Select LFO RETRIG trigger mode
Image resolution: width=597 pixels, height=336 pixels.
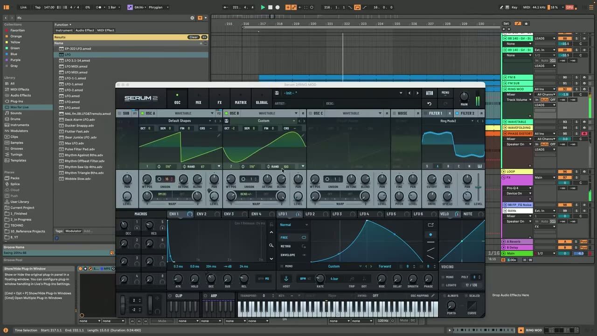[x=293, y=246]
